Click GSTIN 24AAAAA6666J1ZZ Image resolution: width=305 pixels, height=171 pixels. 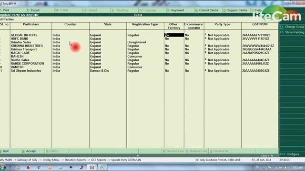pos(255,63)
